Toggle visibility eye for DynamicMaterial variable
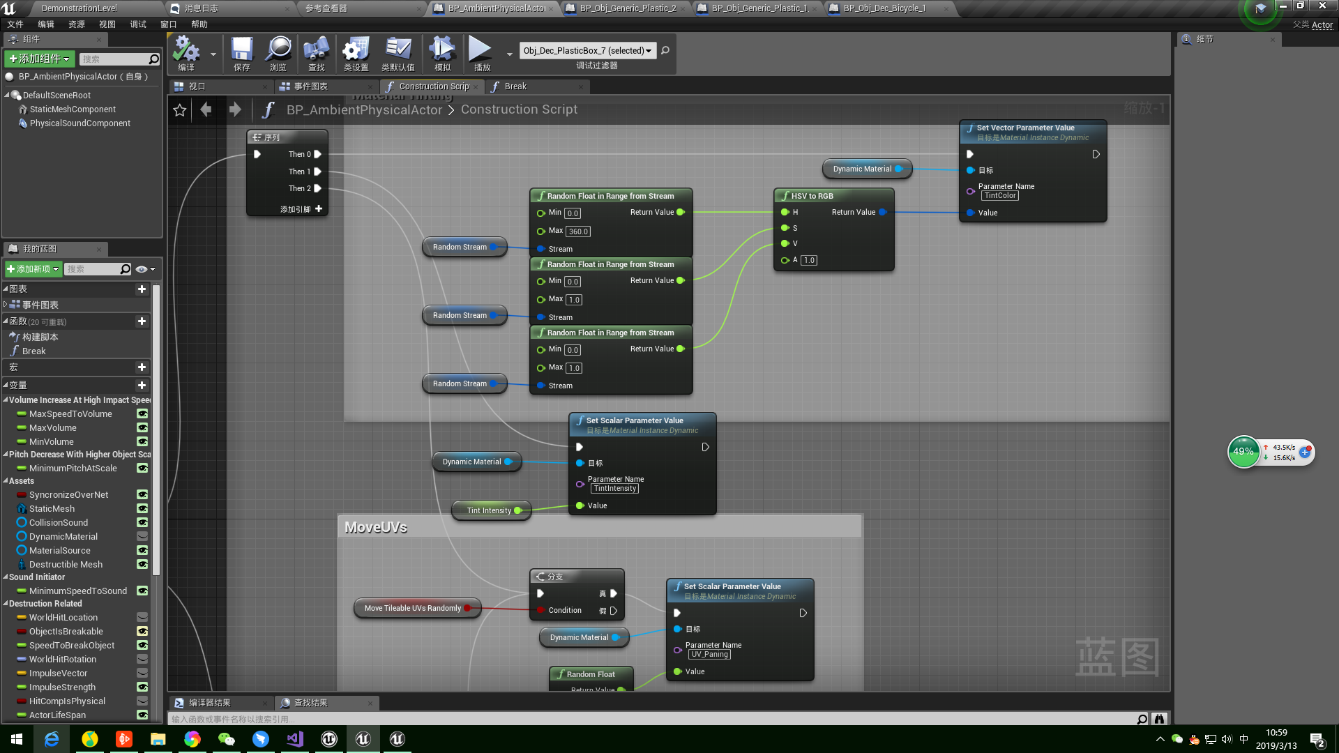 pyautogui.click(x=142, y=537)
